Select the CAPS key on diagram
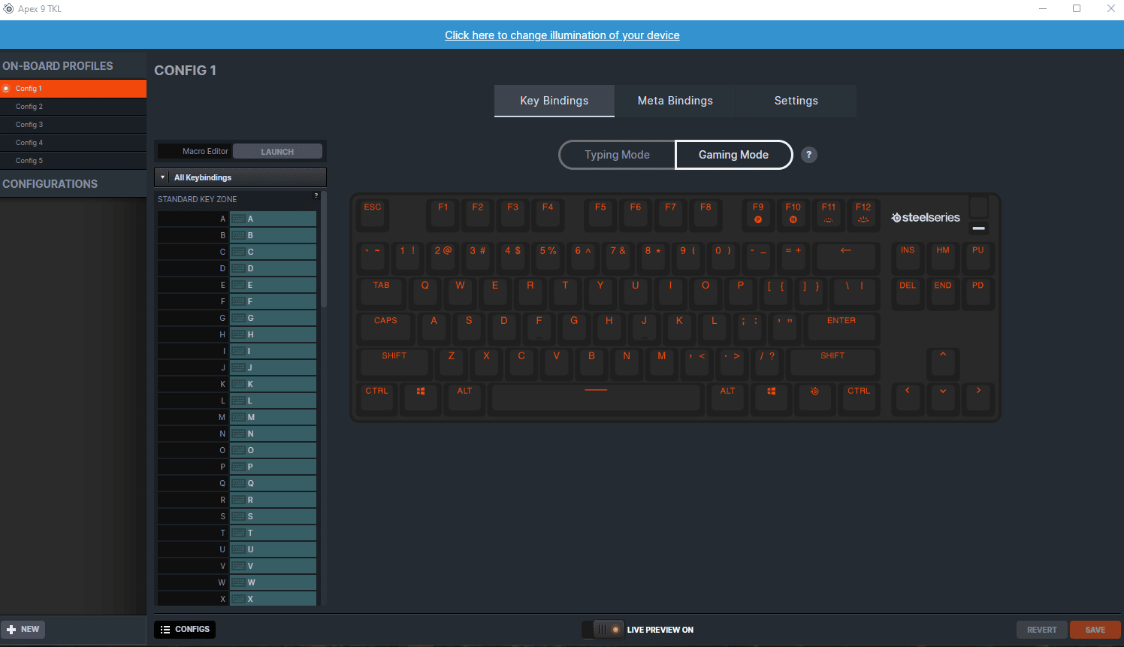1124x647 pixels. 385,328
